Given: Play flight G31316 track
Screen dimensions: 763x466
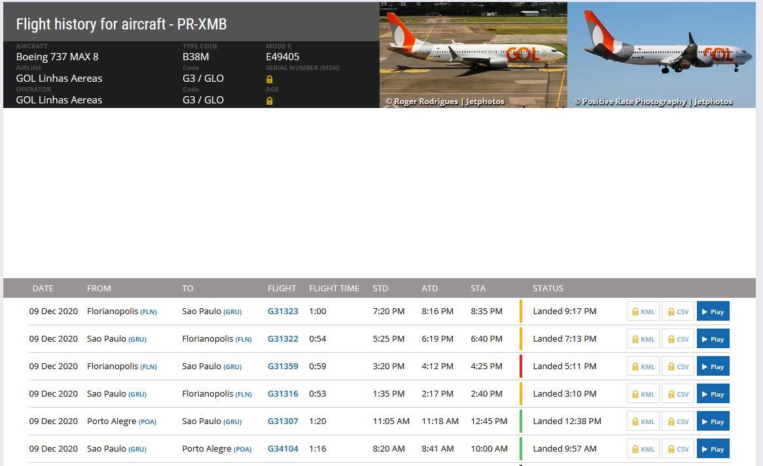Looking at the screenshot, I should tap(713, 394).
